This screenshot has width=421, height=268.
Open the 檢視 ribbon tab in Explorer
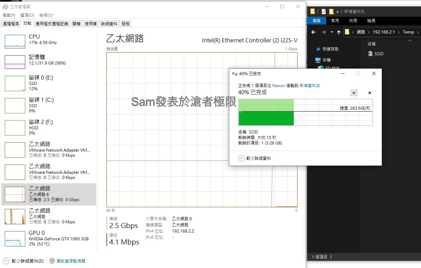tap(371, 21)
